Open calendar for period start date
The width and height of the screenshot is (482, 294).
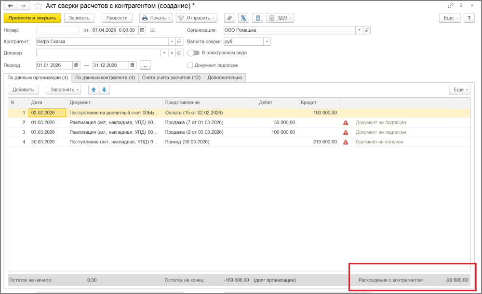coord(76,65)
